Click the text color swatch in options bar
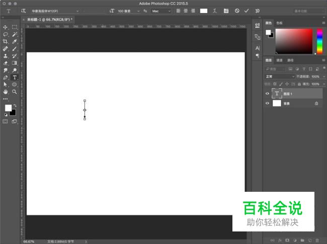Screen dimensions: 327x244 (204, 11)
